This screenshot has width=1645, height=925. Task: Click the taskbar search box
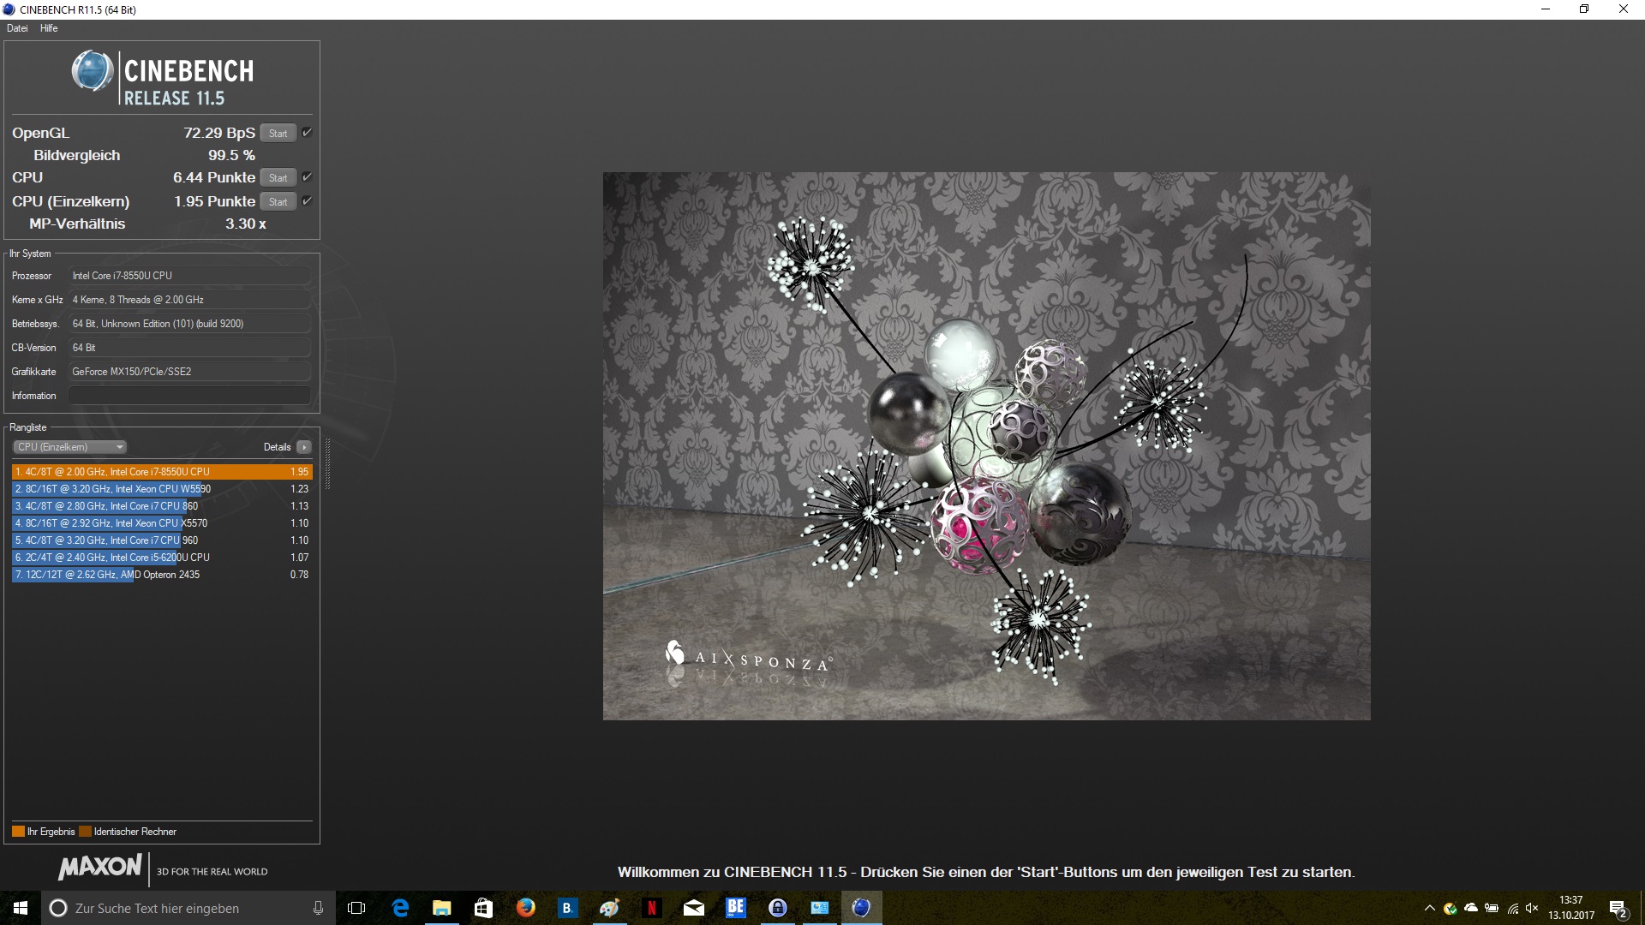tap(188, 908)
